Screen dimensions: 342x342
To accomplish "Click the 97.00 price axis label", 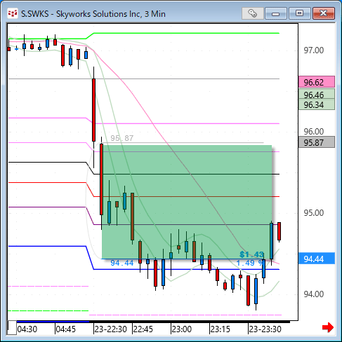I will [314, 50].
